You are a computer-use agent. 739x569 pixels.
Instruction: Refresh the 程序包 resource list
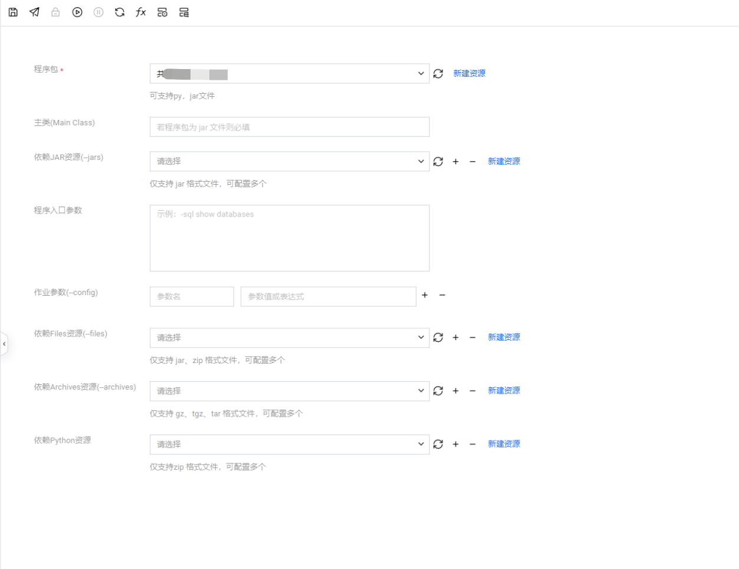pyautogui.click(x=438, y=73)
